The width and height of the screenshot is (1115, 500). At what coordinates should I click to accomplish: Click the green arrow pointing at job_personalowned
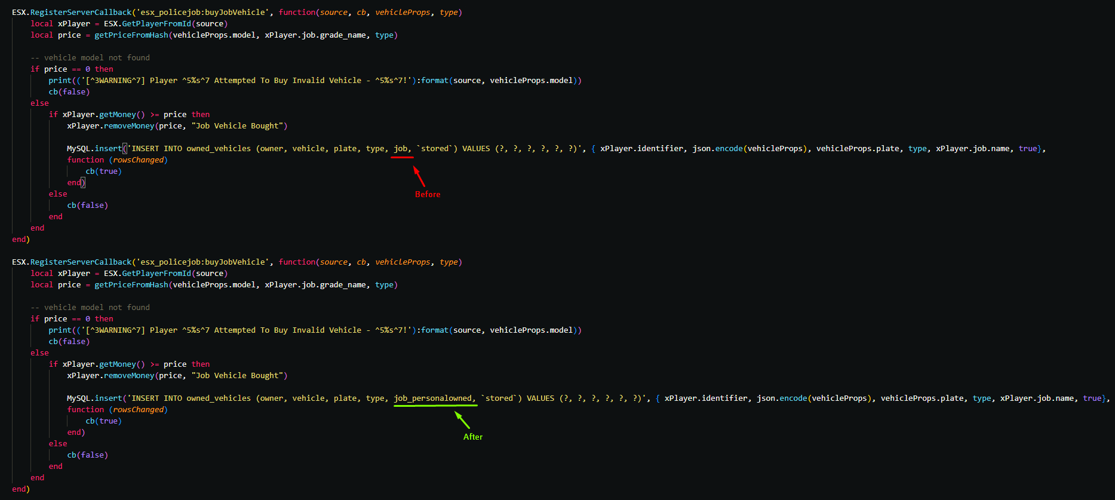462,420
